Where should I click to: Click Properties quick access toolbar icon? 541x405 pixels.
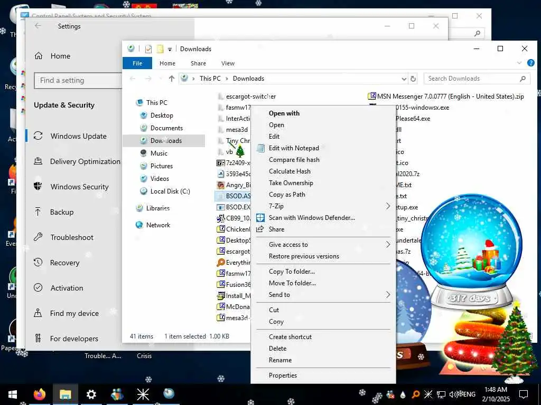pos(148,49)
